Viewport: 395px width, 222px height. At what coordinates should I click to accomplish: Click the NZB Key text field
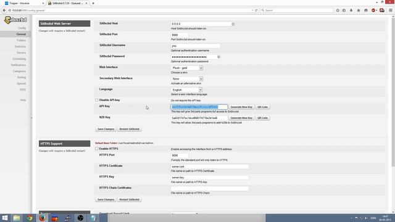(199, 118)
